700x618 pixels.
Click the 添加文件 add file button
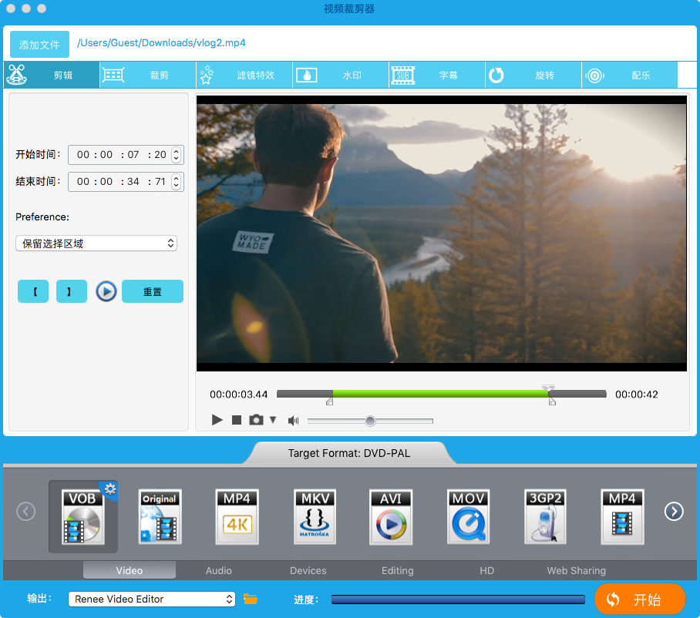pos(39,44)
